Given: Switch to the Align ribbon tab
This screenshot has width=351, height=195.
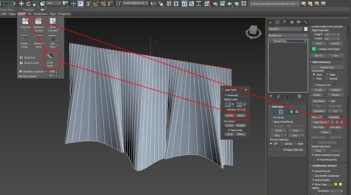Looking at the screenshot, I should pyautogui.click(x=53, y=14).
